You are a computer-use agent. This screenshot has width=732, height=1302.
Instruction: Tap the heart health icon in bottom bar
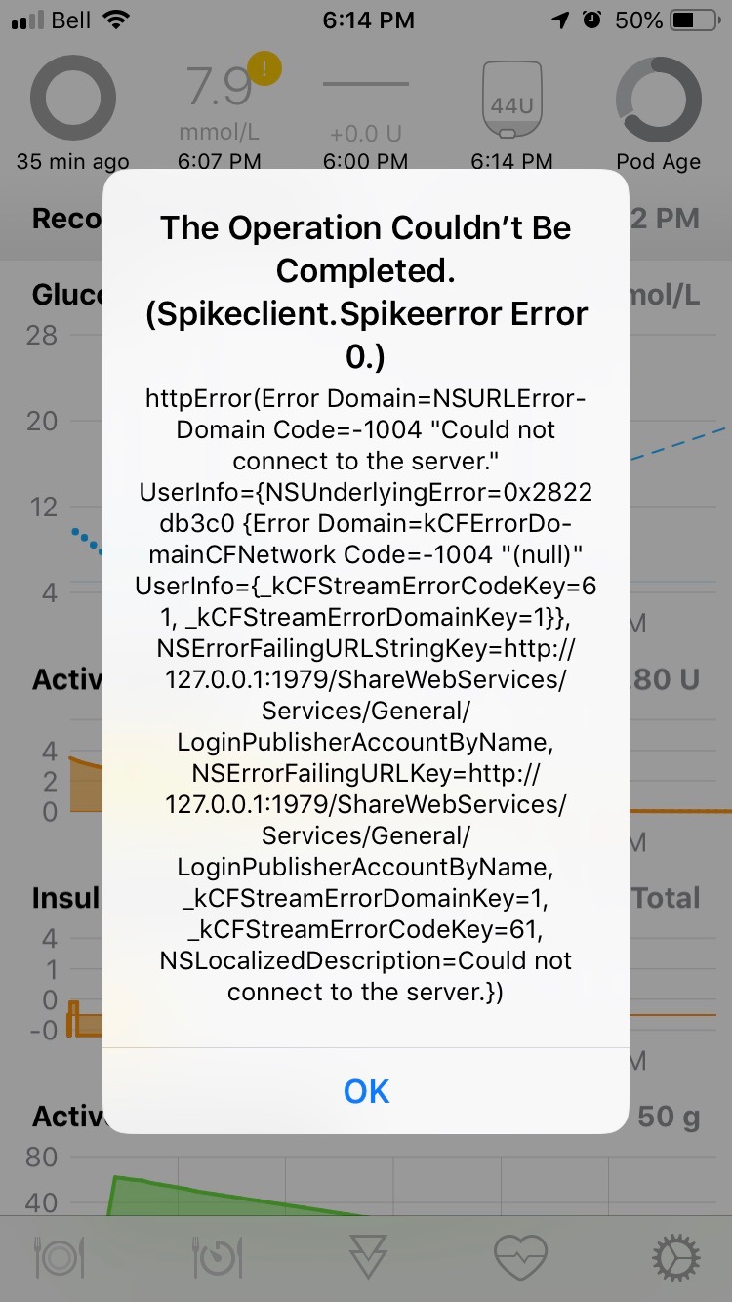(x=521, y=1259)
